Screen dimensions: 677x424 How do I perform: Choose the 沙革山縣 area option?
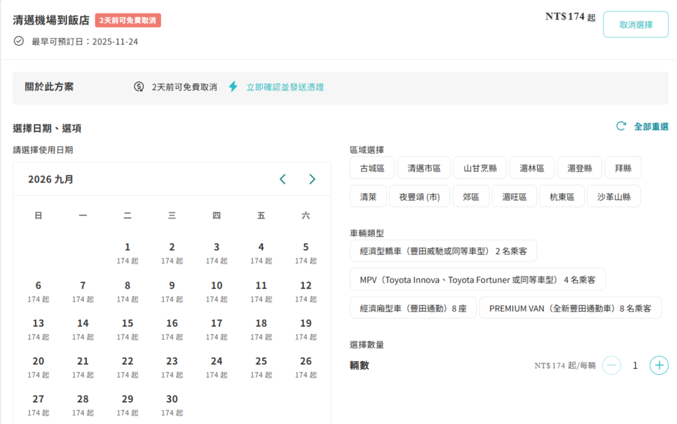pos(613,197)
